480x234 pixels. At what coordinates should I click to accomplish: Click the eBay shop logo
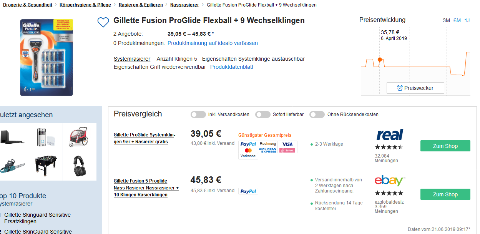click(x=390, y=181)
